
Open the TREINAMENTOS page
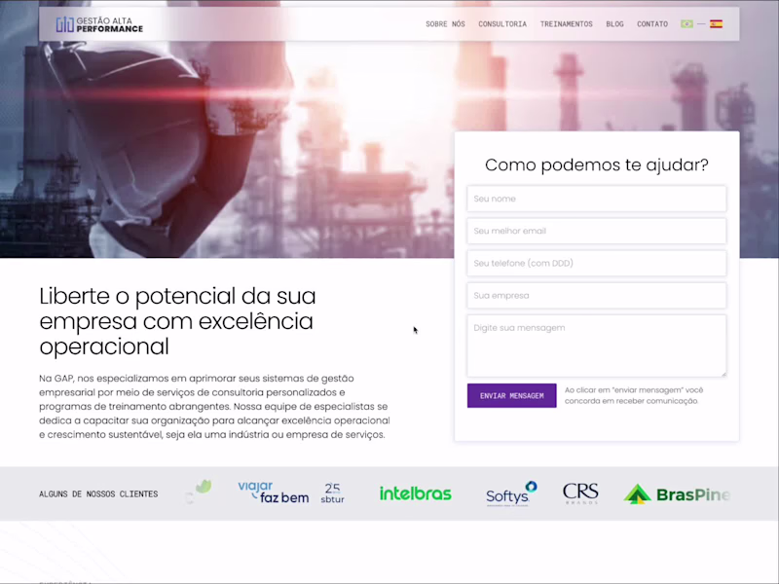[x=566, y=23]
